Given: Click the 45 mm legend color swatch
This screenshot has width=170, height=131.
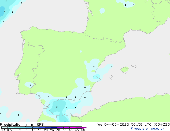Looking at the screenshot, I should [79, 128].
